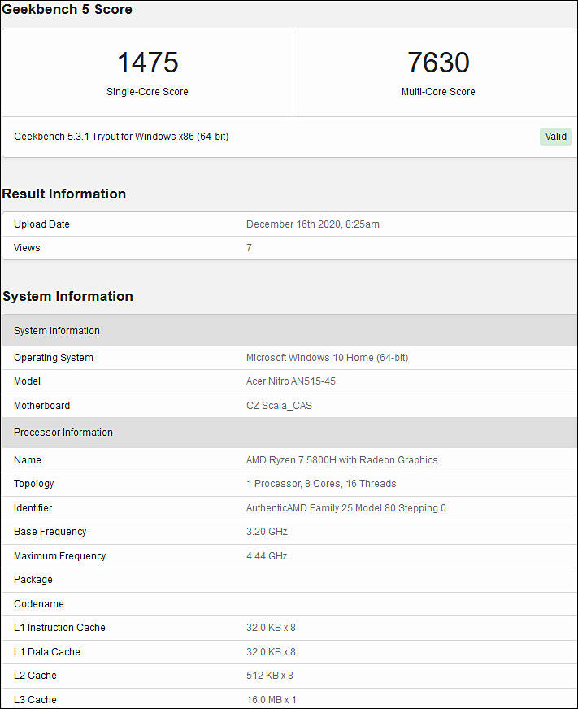
Task: Select the '4.44 GHz' maximum frequency value
Action: click(267, 555)
